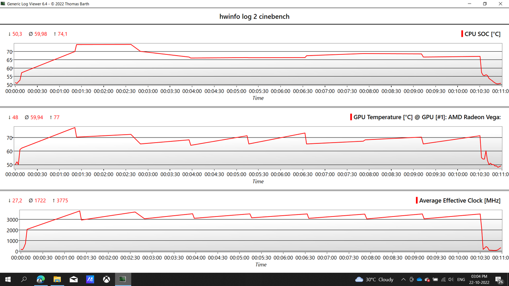
Task: Open the notification center with 26 badge
Action: 499,280
